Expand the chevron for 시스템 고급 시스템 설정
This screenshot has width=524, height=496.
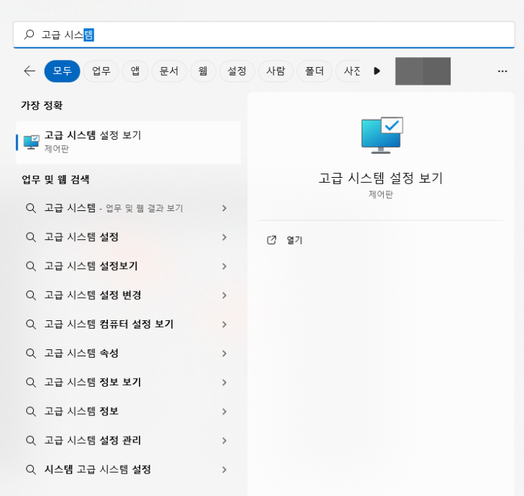point(224,470)
